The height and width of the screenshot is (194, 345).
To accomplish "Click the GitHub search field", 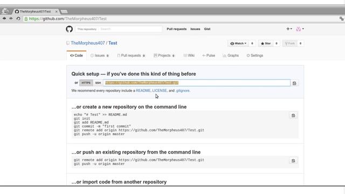I will [x=130, y=29].
